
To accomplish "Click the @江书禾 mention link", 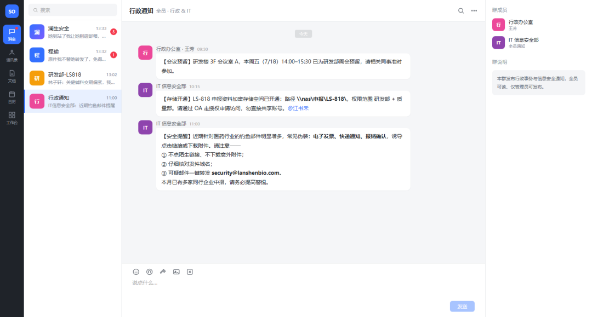I will [298, 108].
